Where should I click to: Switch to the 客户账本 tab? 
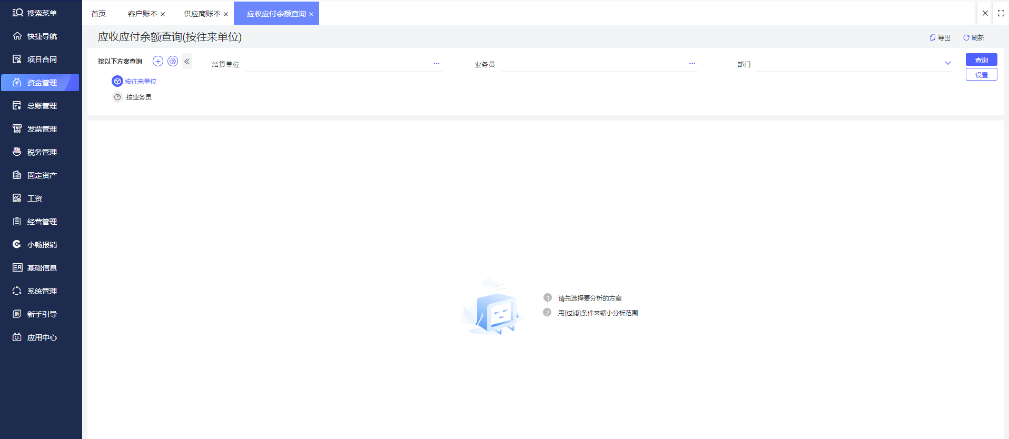(143, 14)
